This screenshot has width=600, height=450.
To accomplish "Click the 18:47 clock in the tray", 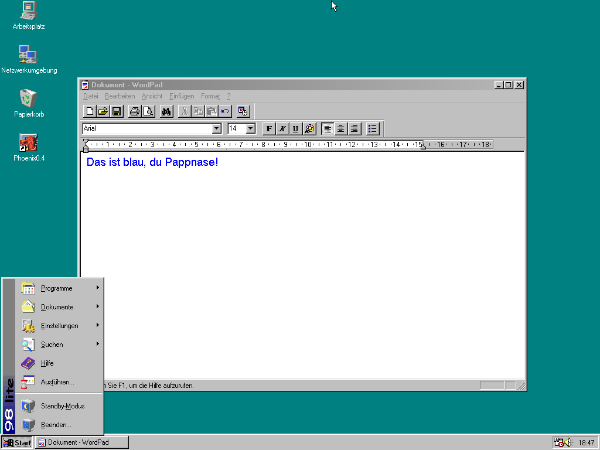I will [586, 443].
